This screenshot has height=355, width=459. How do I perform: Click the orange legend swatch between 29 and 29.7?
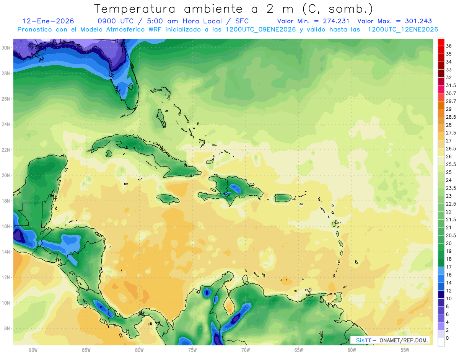(441, 105)
